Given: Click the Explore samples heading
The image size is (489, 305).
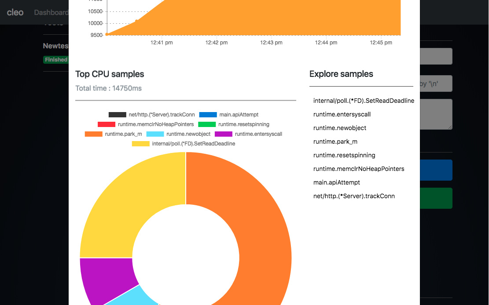Looking at the screenshot, I should point(341,74).
